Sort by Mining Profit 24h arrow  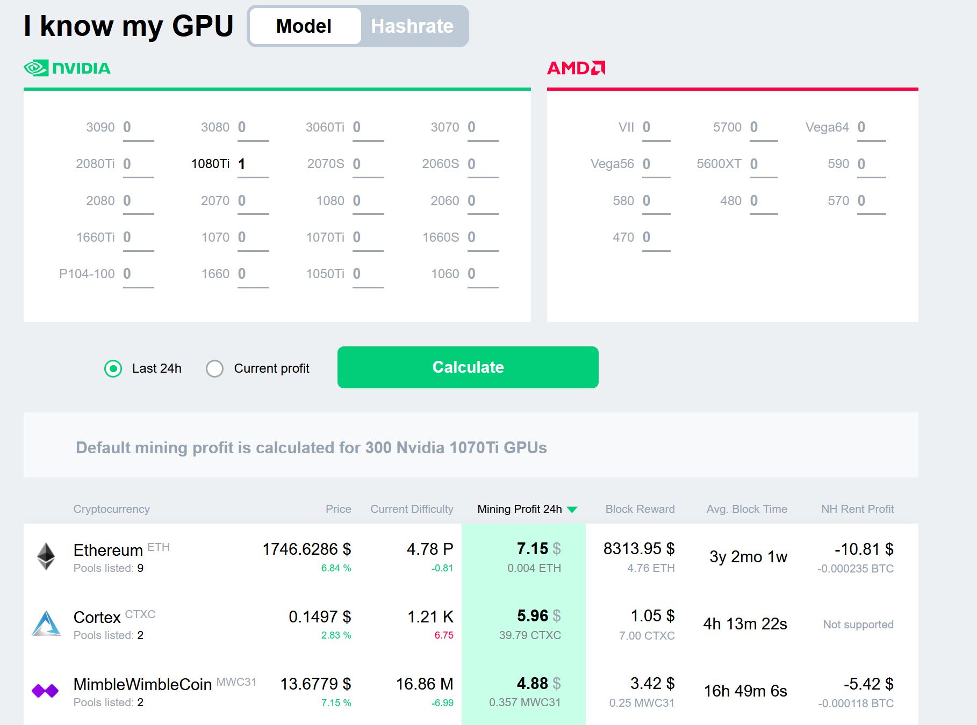[x=572, y=510]
